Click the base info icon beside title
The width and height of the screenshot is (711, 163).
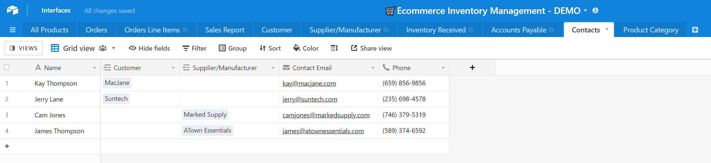pyautogui.click(x=595, y=11)
